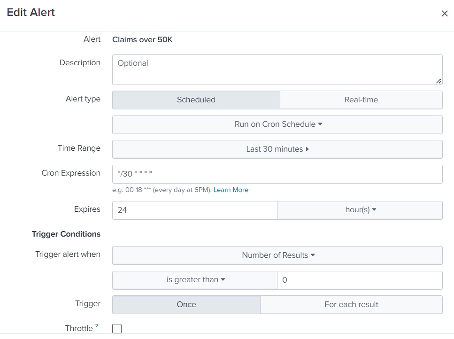Image resolution: width=454 pixels, height=339 pixels.
Task: Click the Trigger Conditions section heading
Action: coord(66,234)
